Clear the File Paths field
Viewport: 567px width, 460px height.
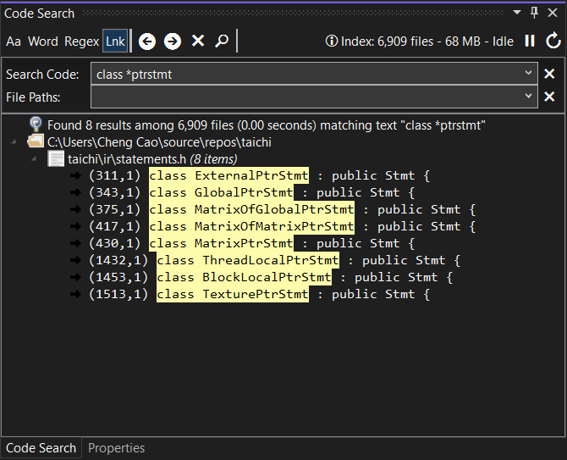click(x=549, y=97)
